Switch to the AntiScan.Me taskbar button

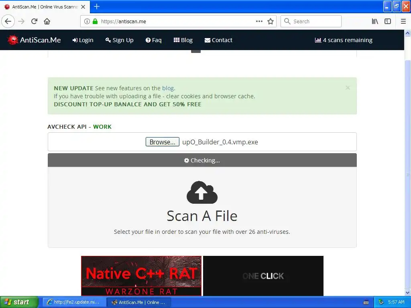point(139,302)
